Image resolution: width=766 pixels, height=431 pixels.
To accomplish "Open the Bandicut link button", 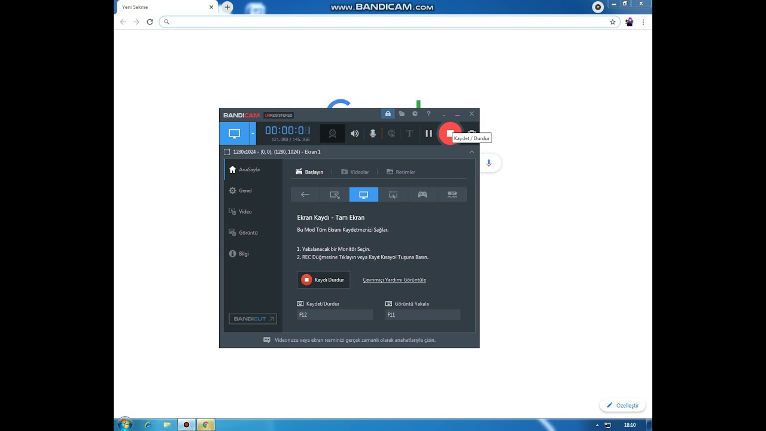I will point(253,319).
